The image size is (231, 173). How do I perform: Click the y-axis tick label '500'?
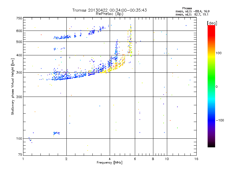coord(19,42)
